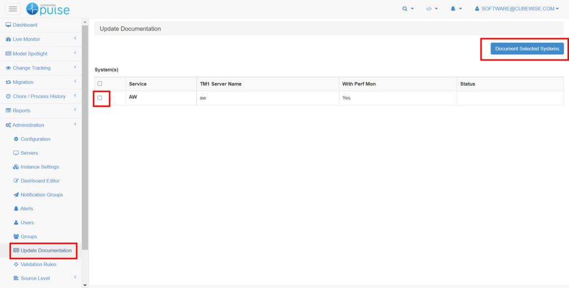This screenshot has width=569, height=288.
Task: Click the bell icon beside Alerts
Action: coord(16,209)
